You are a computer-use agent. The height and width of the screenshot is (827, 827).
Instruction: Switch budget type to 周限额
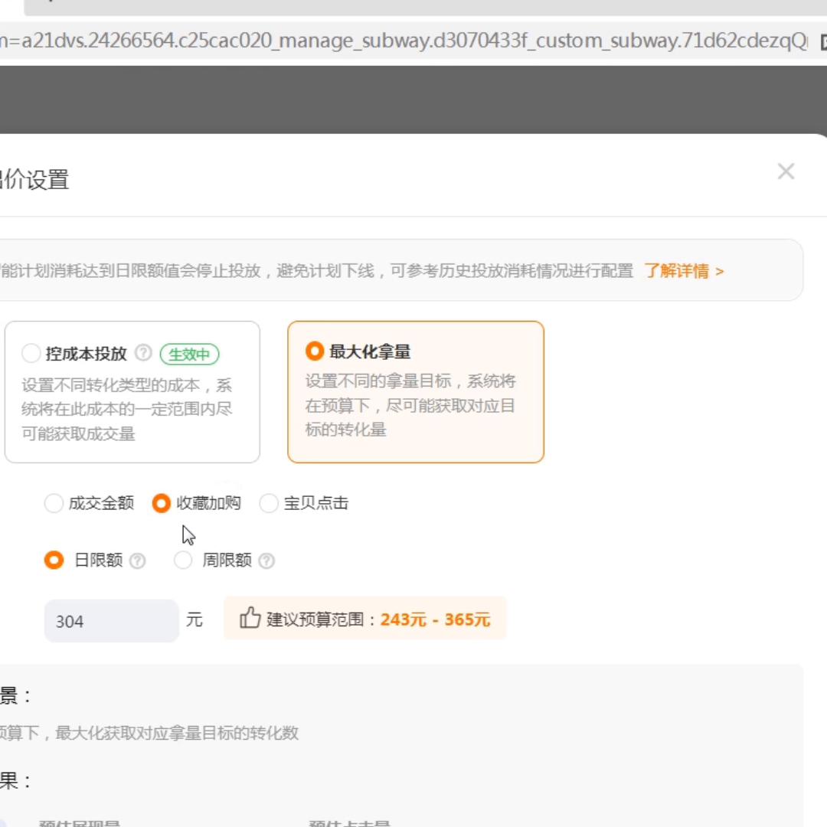(183, 561)
